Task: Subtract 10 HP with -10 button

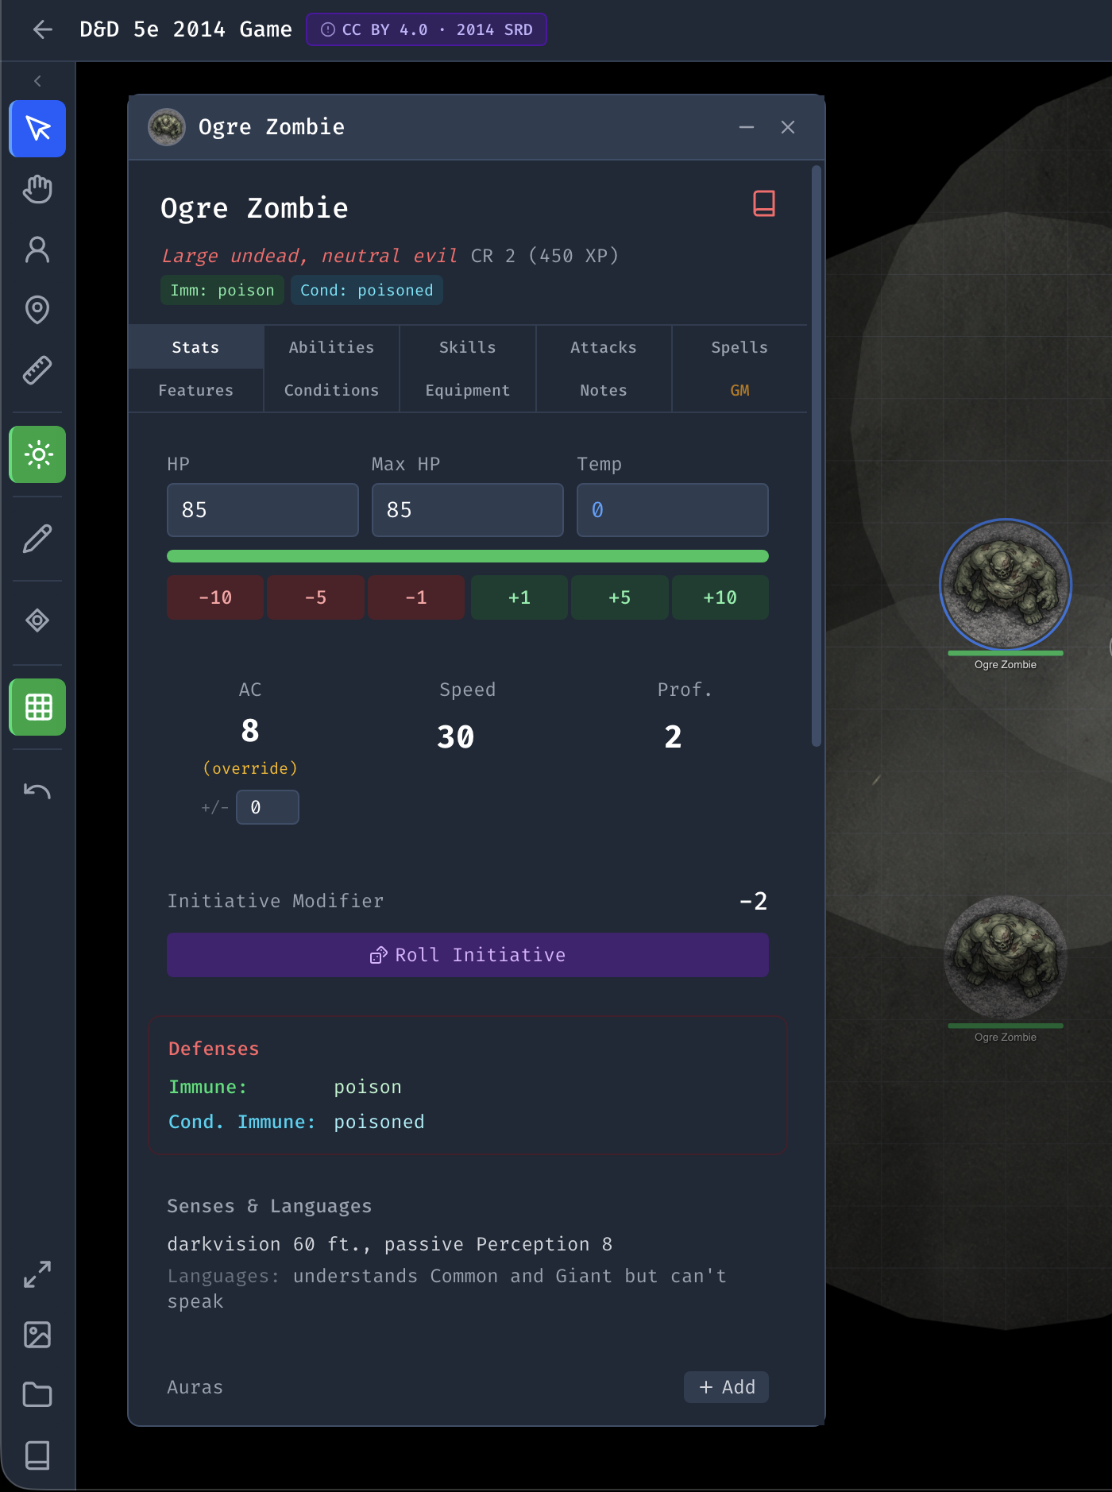Action: pyautogui.click(x=215, y=597)
